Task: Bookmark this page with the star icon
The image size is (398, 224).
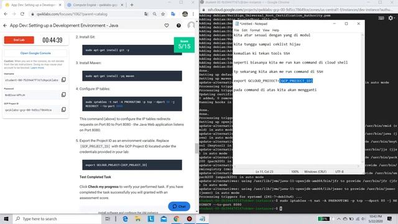Action: (x=163, y=14)
